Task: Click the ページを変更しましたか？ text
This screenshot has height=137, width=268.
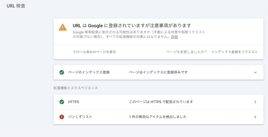Action: (x=187, y=52)
